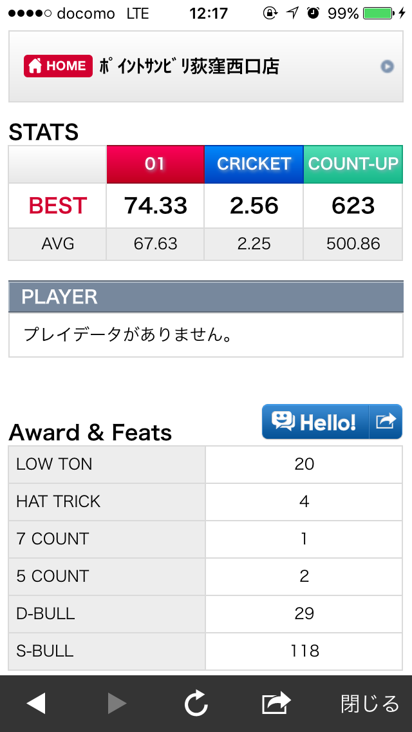Tap the share arrow beside Hello!
Screen dimensions: 412x732
tap(386, 421)
